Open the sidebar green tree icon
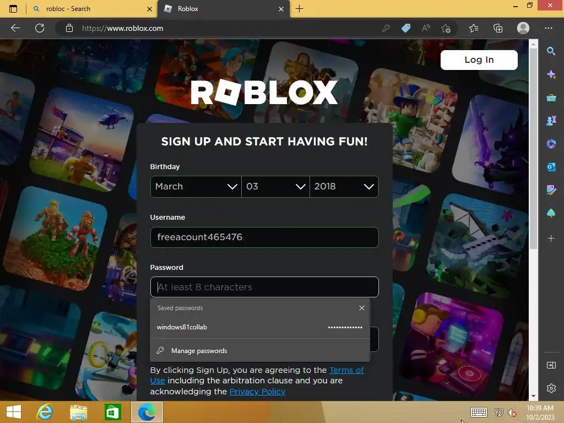The height and width of the screenshot is (423, 564). pyautogui.click(x=551, y=213)
